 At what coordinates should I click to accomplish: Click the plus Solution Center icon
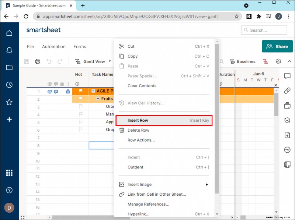tap(9, 119)
